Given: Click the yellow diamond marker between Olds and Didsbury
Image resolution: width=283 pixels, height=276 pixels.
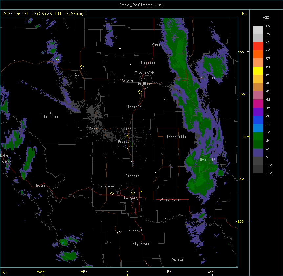Looking at the screenshot, I should [127, 137].
